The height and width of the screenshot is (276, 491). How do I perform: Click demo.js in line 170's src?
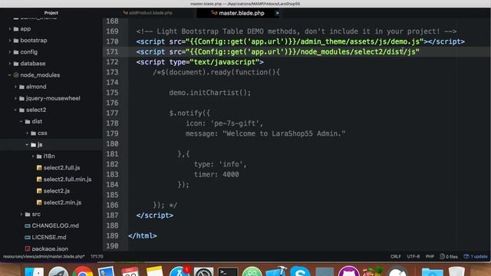point(405,41)
